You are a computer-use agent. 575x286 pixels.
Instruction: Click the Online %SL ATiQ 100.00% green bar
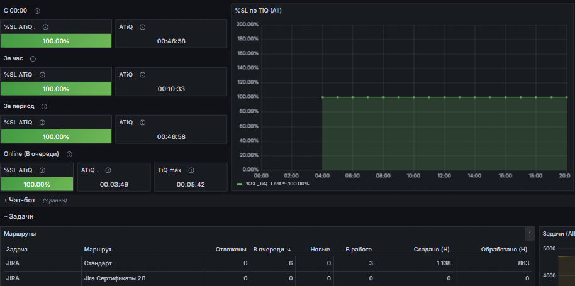click(x=36, y=184)
